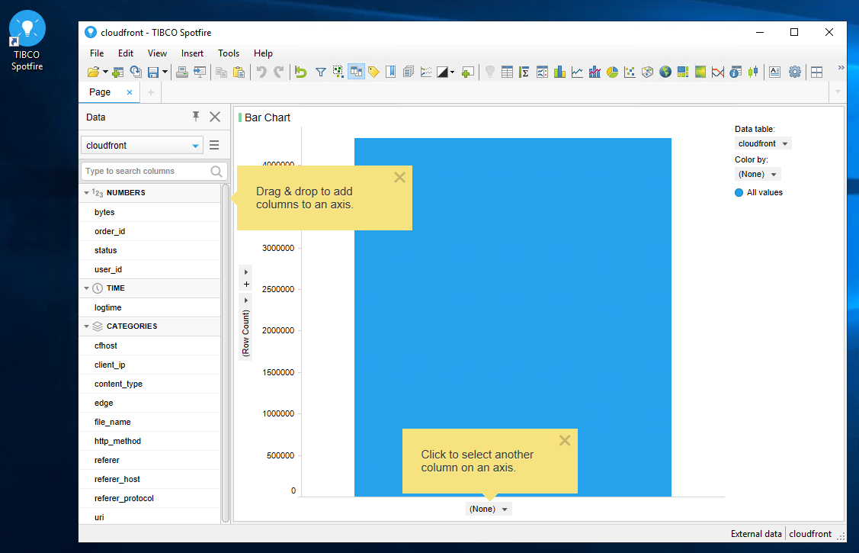Screen dimensions: 859x553
Task: Click the plus button on Y-axis
Action: [246, 284]
